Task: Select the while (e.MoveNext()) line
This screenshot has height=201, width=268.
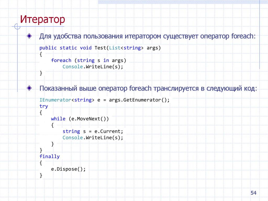Action: tap(80, 118)
